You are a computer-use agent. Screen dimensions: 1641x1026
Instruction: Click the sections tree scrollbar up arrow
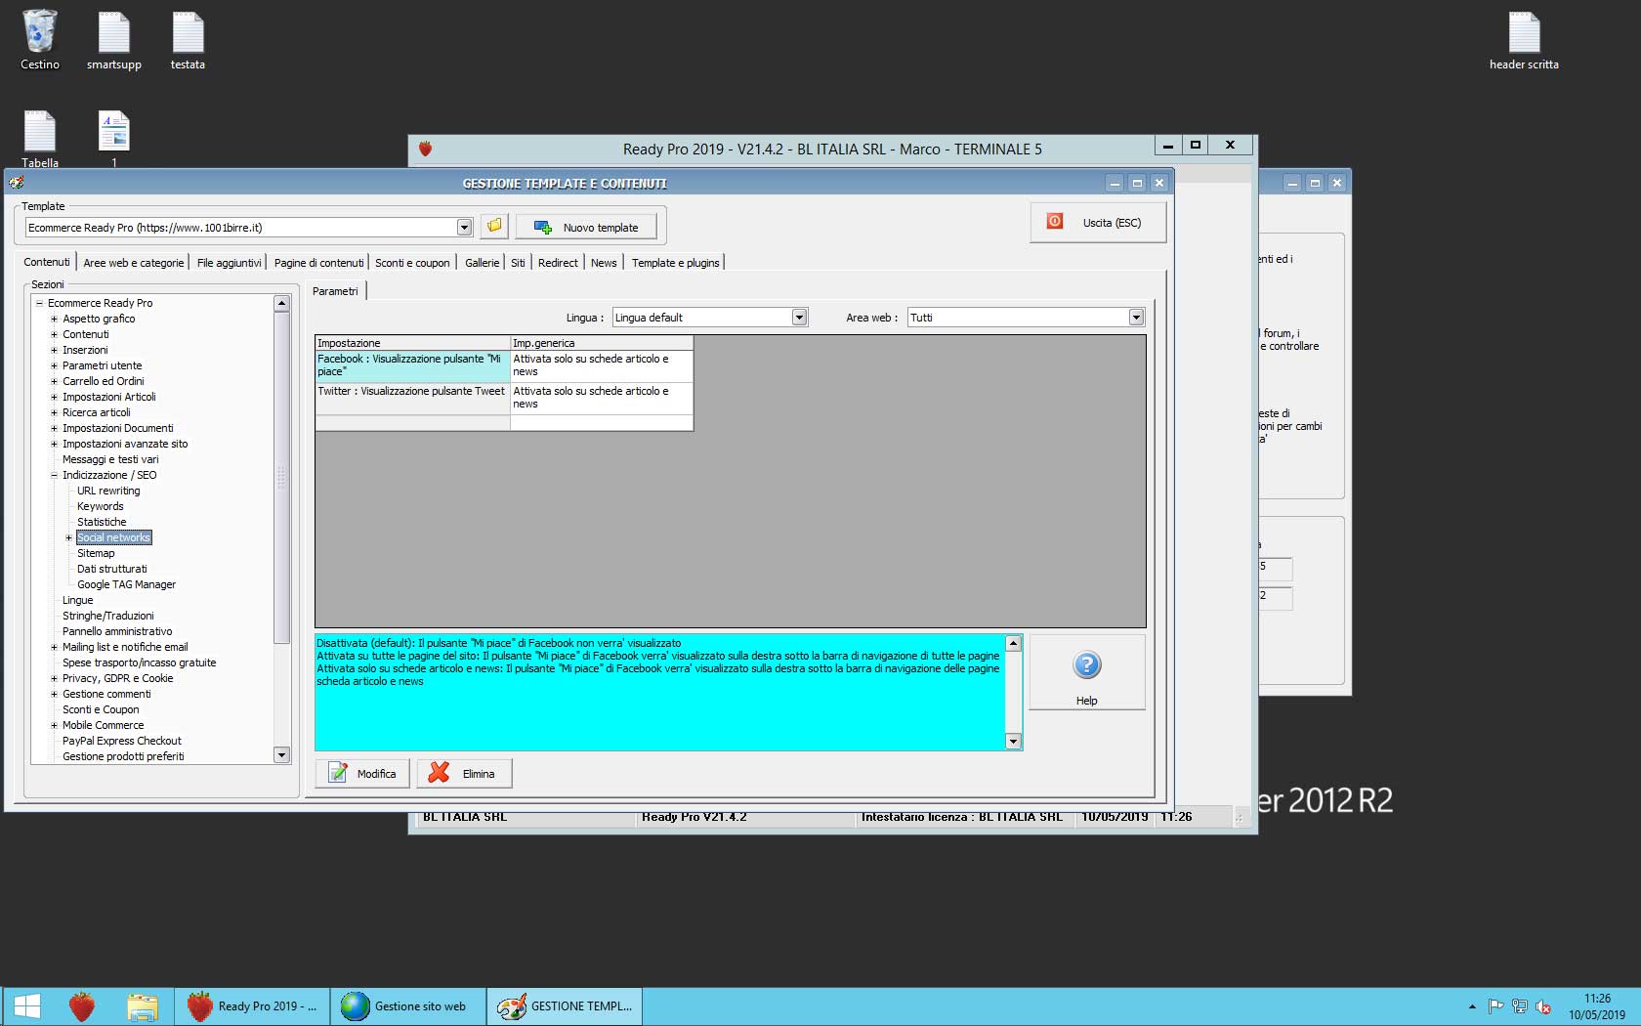click(x=282, y=303)
